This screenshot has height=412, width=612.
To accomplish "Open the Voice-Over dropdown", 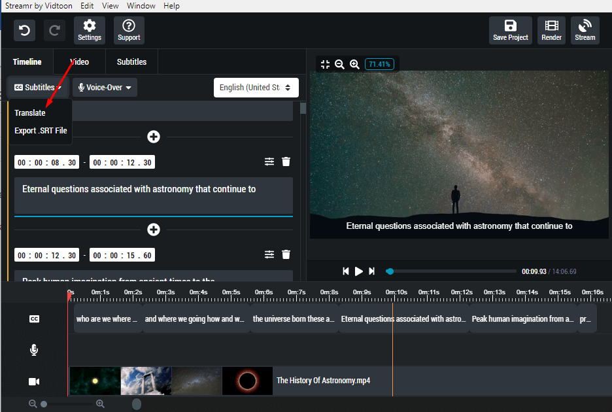I will [x=105, y=88].
